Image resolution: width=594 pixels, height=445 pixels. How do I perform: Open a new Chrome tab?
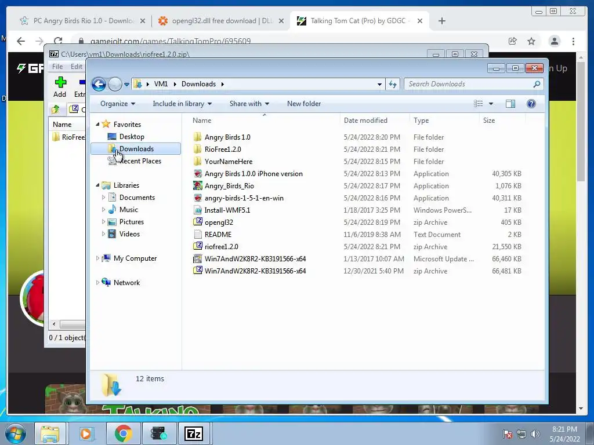tap(441, 21)
